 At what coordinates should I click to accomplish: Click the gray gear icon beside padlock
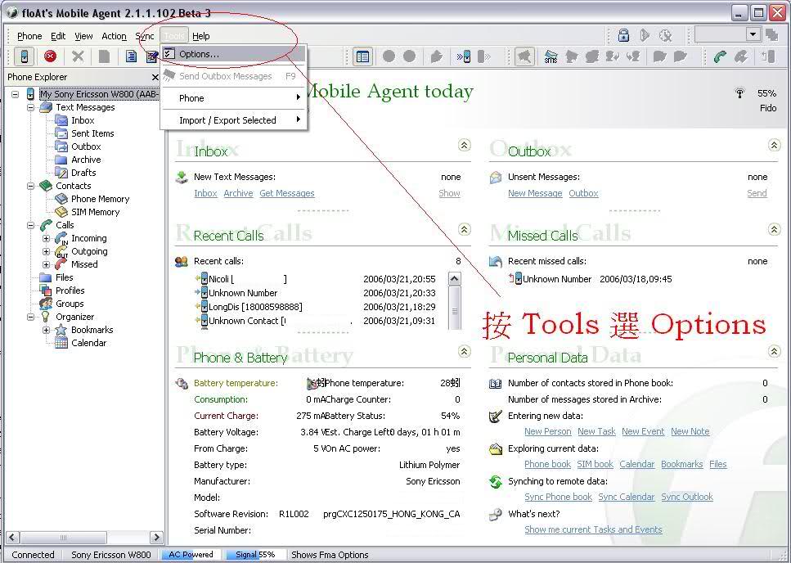point(665,35)
